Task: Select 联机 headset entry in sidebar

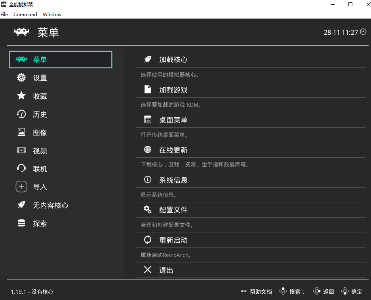Action: pyautogui.click(x=40, y=169)
